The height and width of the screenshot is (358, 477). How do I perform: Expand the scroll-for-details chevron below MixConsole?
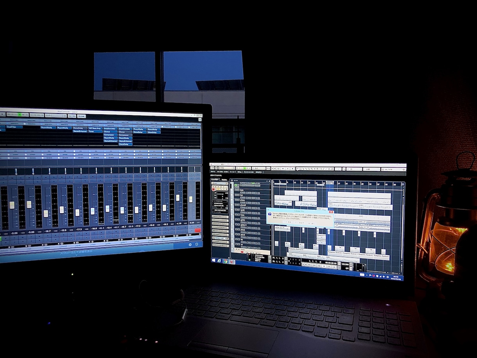[x=76, y=255]
